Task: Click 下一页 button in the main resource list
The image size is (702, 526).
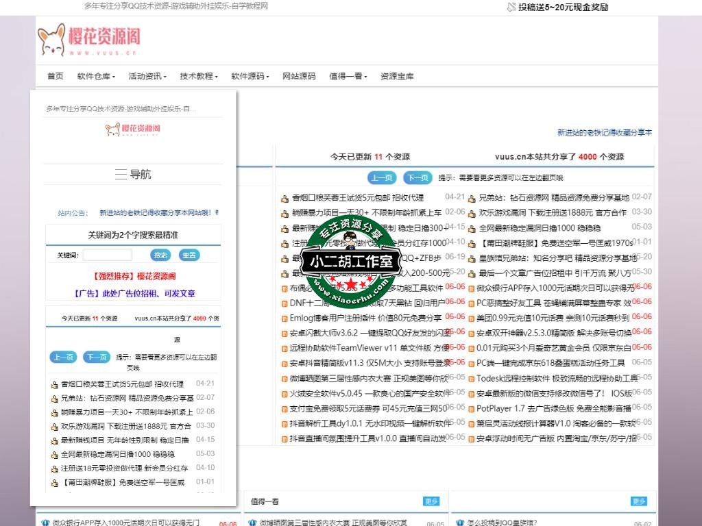Action: tap(417, 178)
